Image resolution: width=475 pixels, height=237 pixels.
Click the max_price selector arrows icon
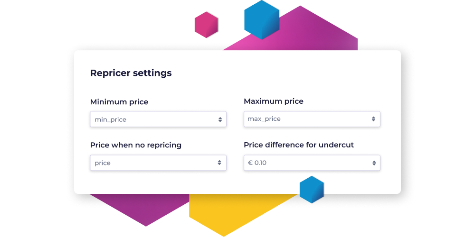coord(373,119)
